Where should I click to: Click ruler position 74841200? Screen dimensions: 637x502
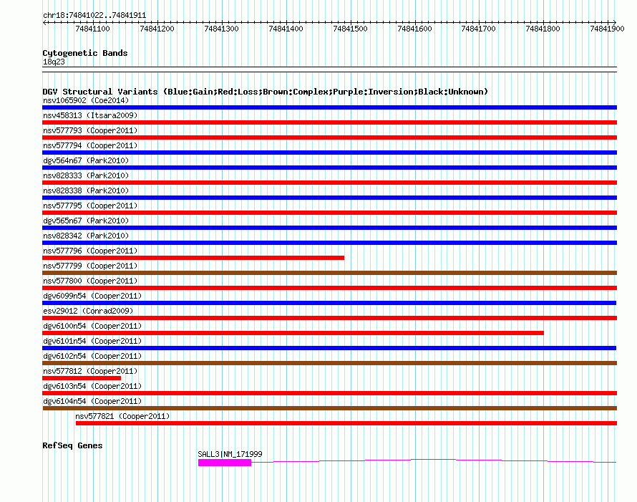(157, 29)
